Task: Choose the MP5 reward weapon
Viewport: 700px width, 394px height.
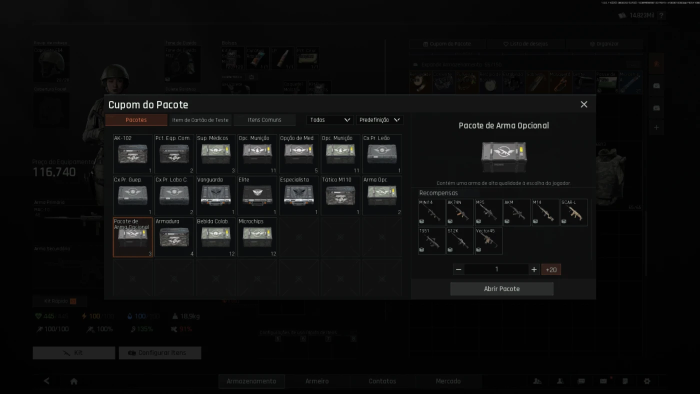Action: tap(488, 212)
